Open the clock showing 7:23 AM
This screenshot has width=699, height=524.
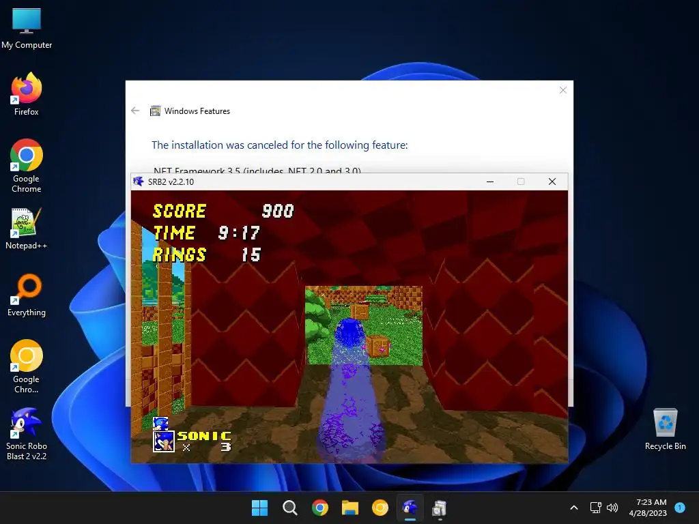click(x=648, y=508)
